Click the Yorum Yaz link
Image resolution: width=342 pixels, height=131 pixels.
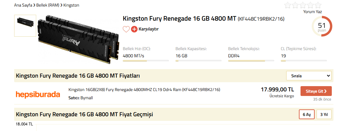click(312, 12)
